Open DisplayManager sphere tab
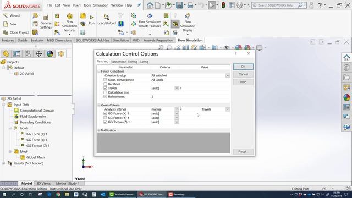 point(50,54)
